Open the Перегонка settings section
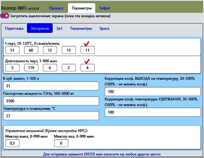The image size is (204, 158). pos(14,28)
